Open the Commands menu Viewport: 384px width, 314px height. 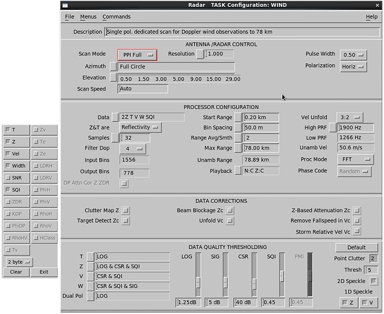(116, 16)
